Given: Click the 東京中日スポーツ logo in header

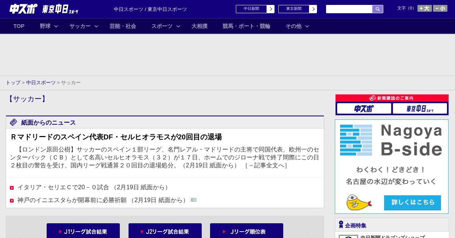Looking at the screenshot, I should click(x=60, y=9).
